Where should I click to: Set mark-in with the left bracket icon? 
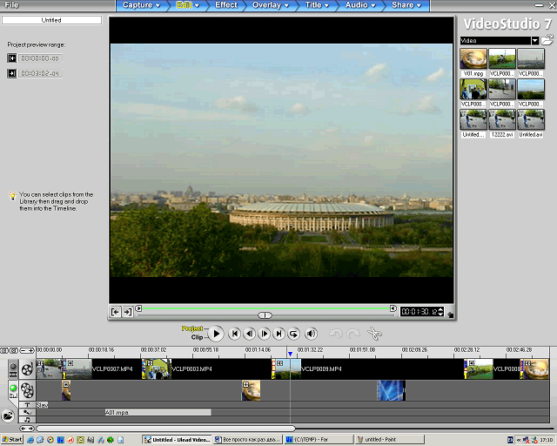[116, 312]
